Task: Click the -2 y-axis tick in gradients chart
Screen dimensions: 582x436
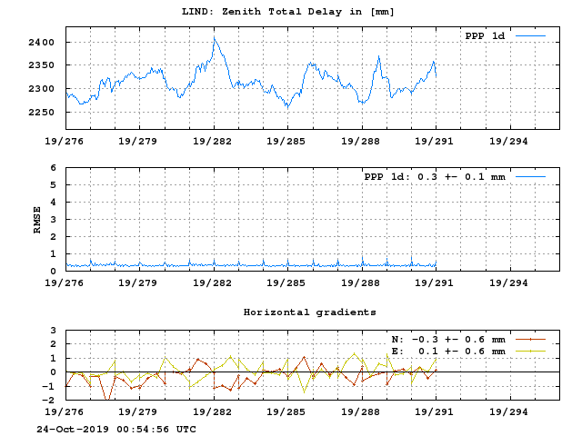Action: point(51,400)
